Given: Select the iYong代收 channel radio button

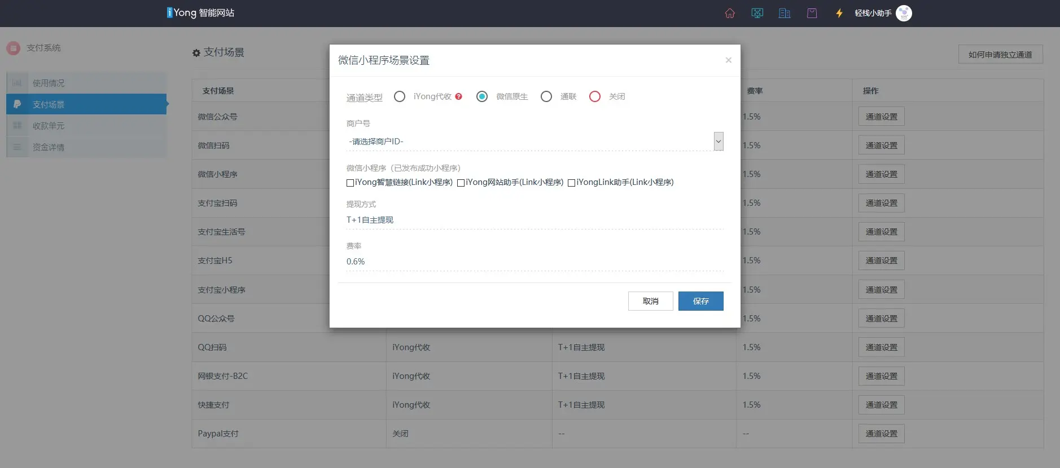Looking at the screenshot, I should tap(400, 96).
